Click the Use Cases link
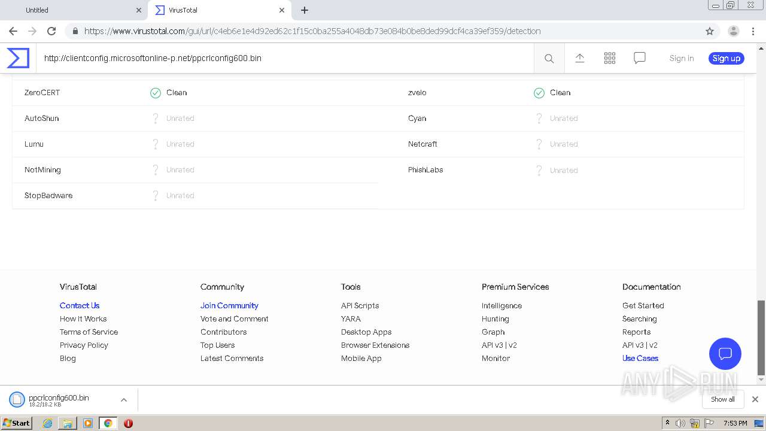 point(640,358)
